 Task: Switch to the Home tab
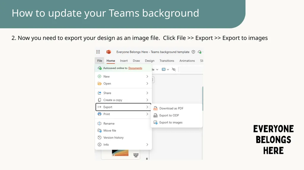(x=111, y=61)
